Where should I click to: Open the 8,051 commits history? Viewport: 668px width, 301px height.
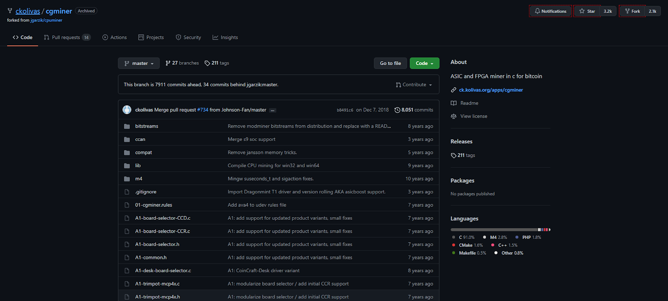click(414, 110)
